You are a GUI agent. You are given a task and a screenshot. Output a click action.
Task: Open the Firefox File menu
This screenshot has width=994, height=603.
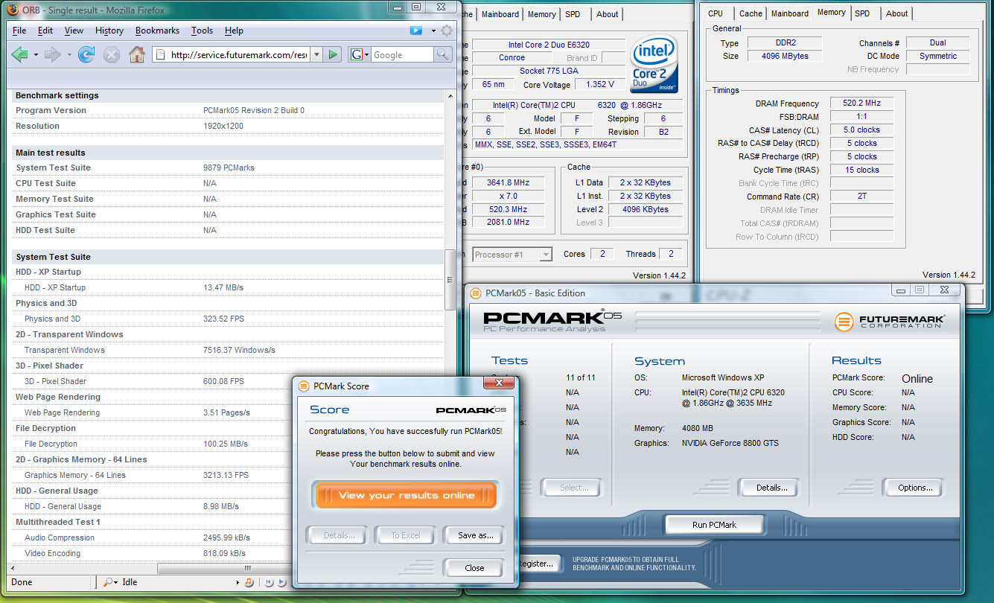click(19, 31)
